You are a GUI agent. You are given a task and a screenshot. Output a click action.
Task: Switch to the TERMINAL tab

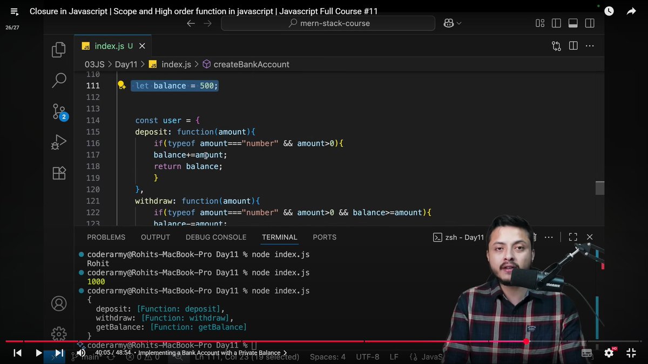click(x=280, y=237)
